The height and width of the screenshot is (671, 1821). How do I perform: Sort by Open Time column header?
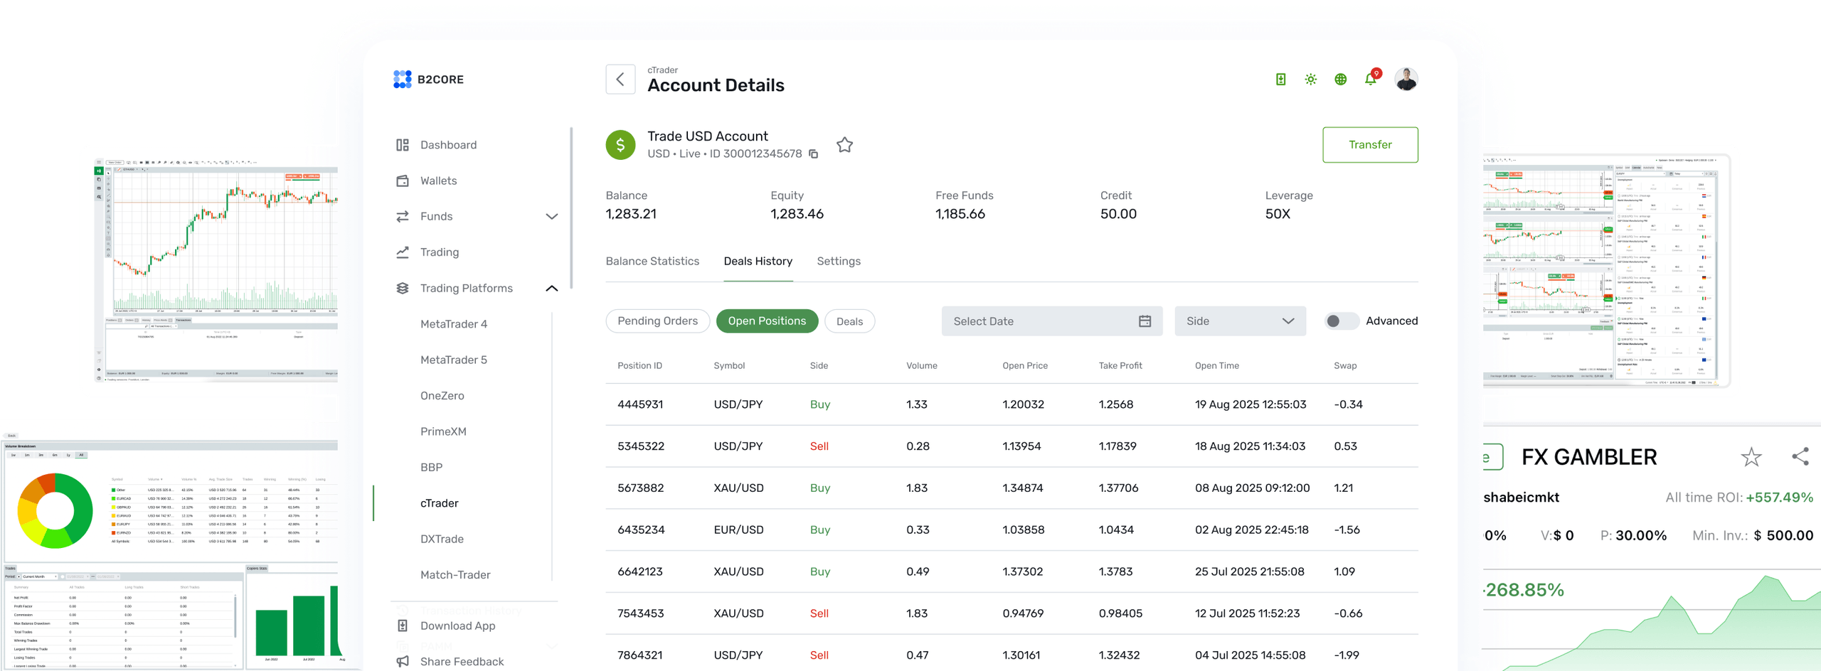tap(1216, 365)
